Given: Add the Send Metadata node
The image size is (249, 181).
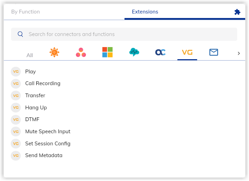Looking at the screenshot, I should pyautogui.click(x=44, y=155).
